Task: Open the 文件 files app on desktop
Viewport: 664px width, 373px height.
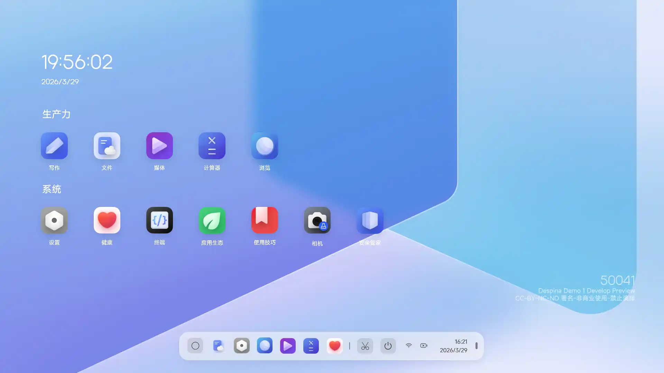Action: [107, 146]
